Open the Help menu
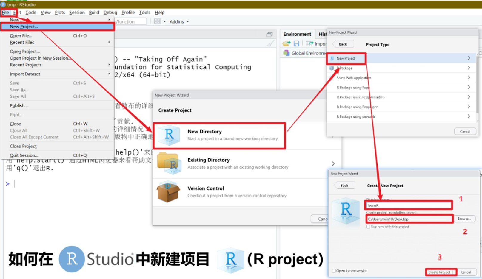Image resolution: width=482 pixels, height=279 pixels. [159, 13]
